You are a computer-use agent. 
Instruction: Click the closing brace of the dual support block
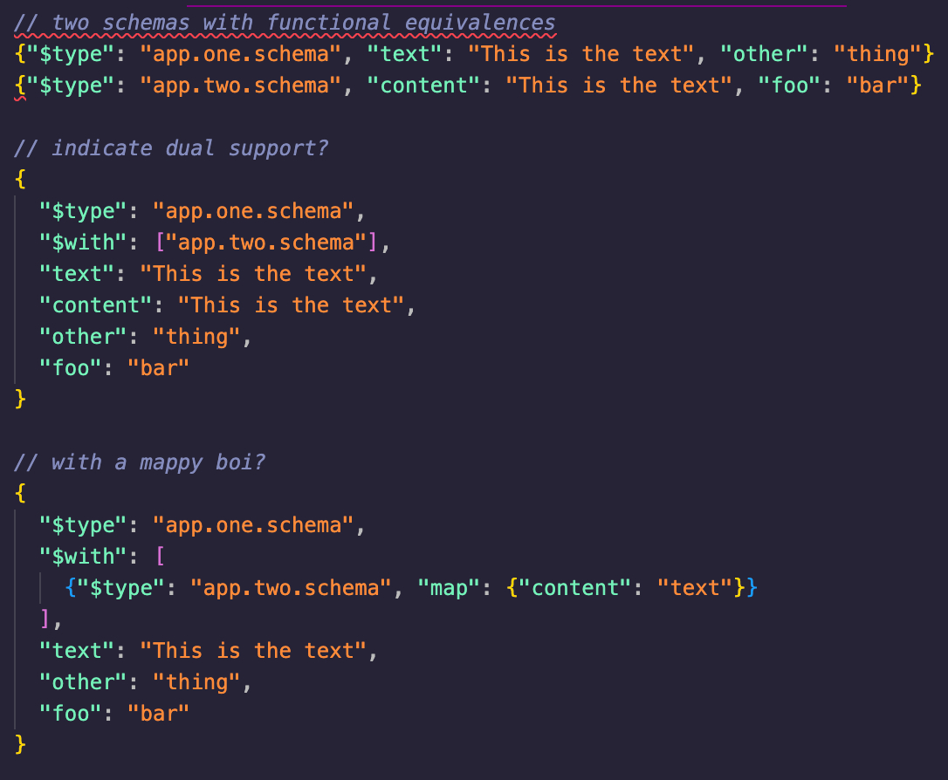click(x=20, y=400)
